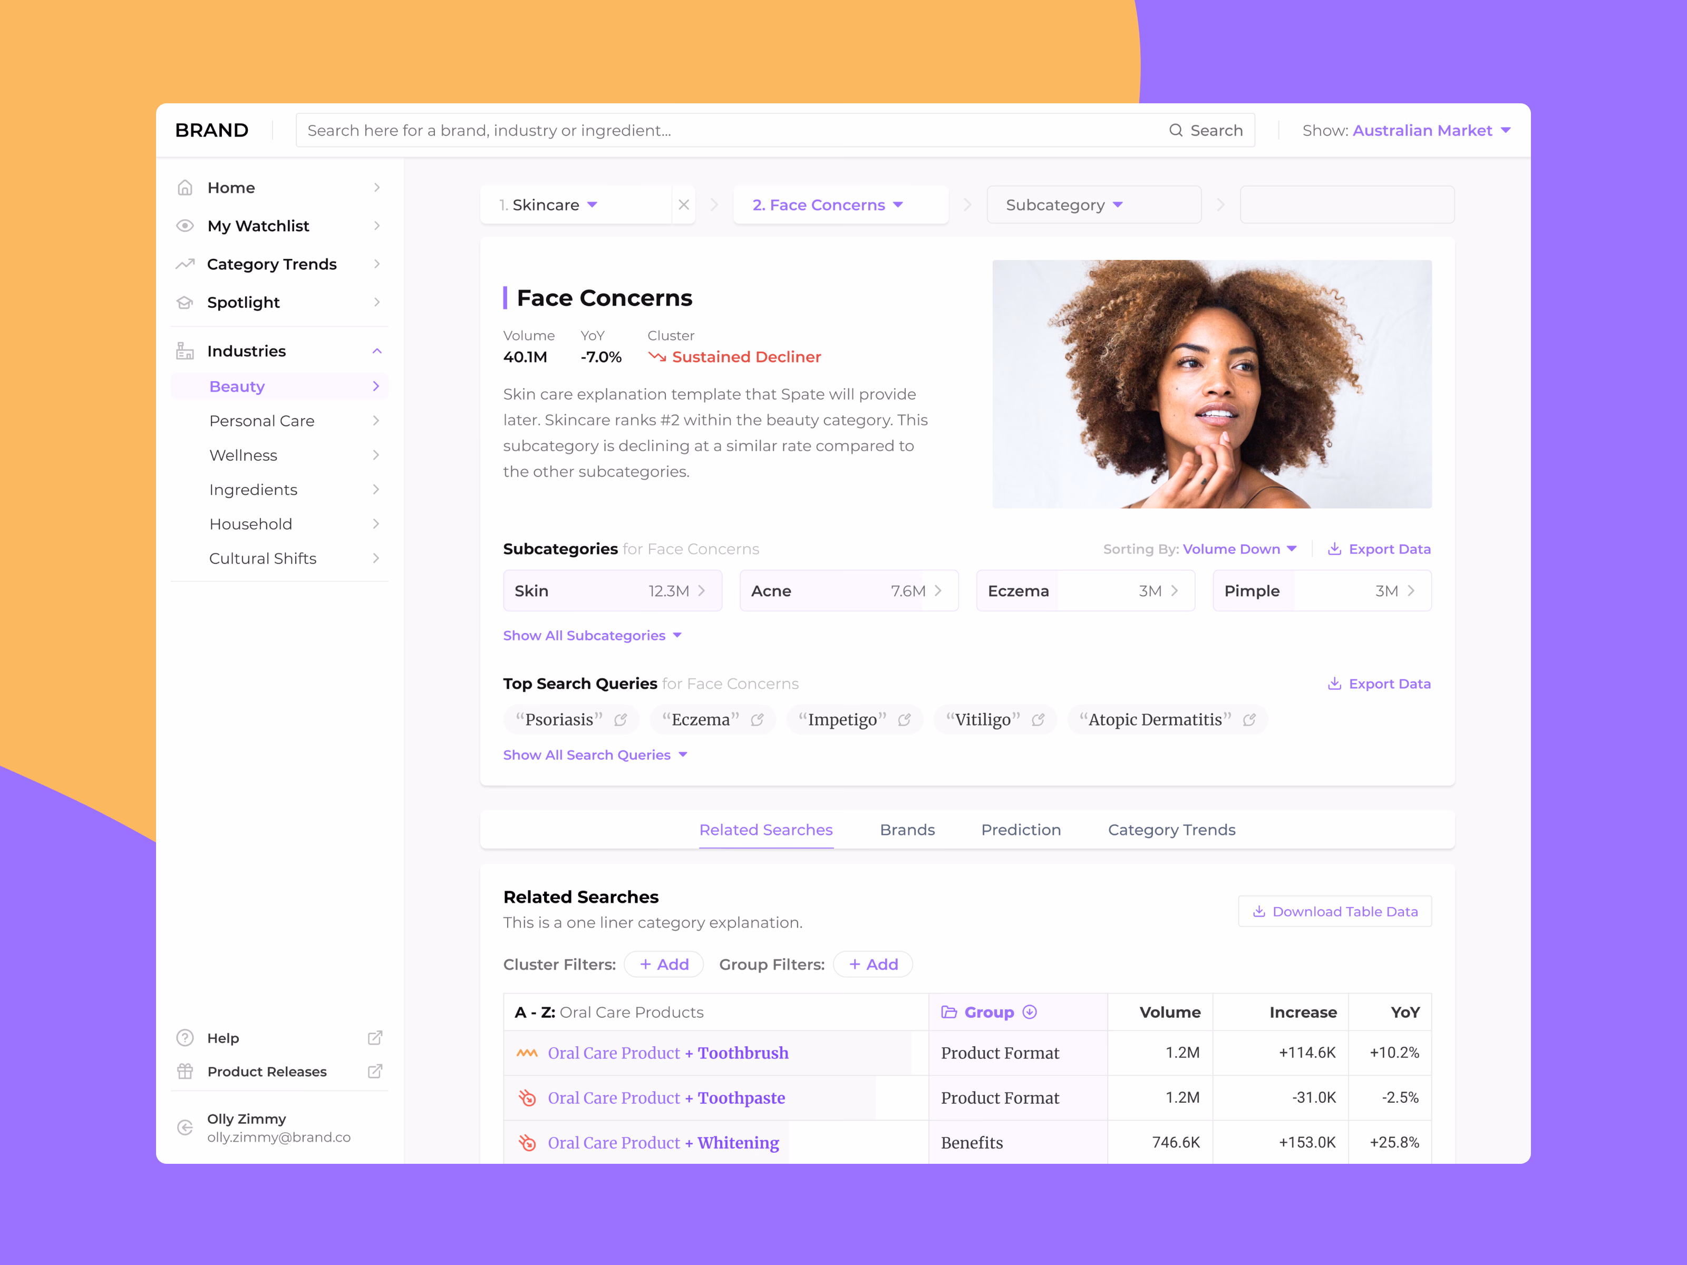Collapse the Industries section chevron
1687x1265 pixels.
tap(377, 351)
